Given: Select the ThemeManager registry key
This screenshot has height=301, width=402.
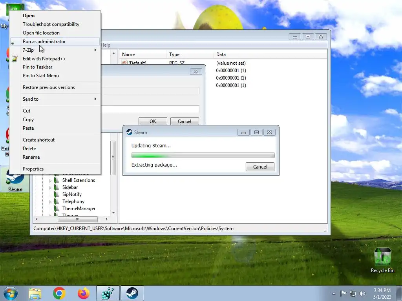Looking at the screenshot, I should [x=79, y=209].
